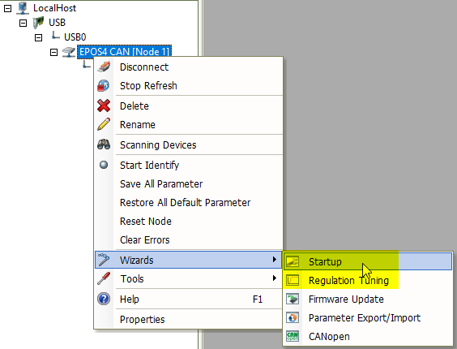
Task: Click the binoculars Scanning Devices icon
Action: coord(104,144)
